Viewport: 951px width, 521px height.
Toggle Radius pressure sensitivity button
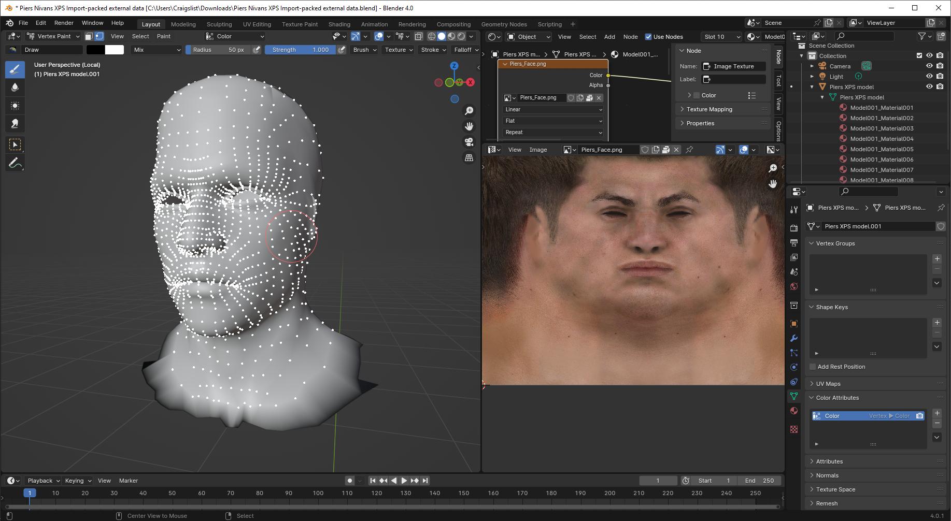pyautogui.click(x=256, y=50)
